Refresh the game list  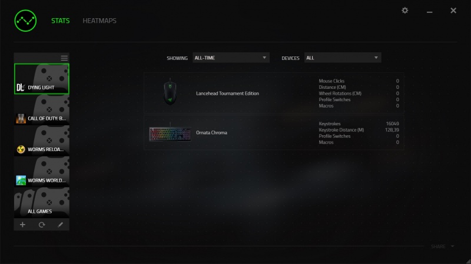click(42, 225)
